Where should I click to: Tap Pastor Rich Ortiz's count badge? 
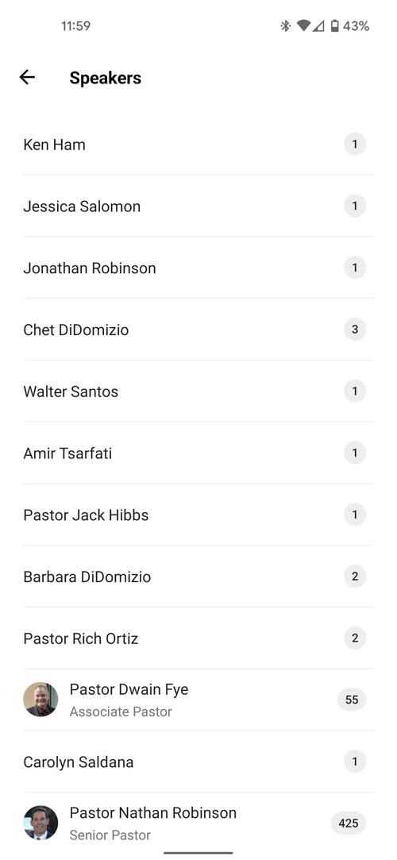(355, 638)
